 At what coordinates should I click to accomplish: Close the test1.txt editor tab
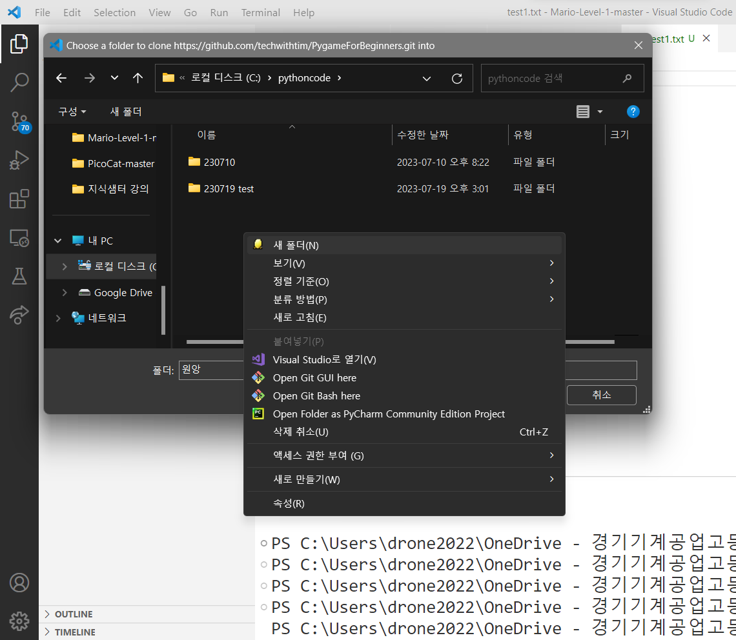click(706, 39)
